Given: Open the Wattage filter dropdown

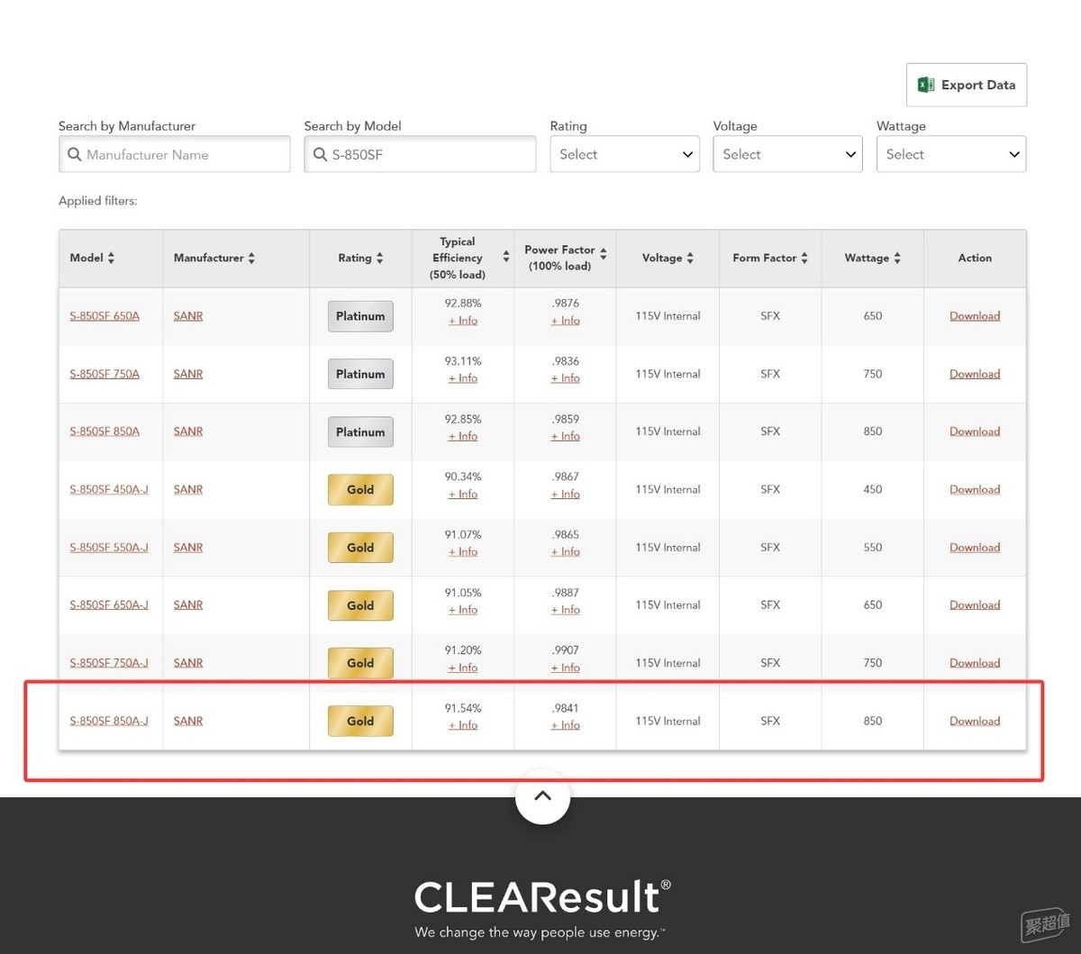Looking at the screenshot, I should (951, 154).
